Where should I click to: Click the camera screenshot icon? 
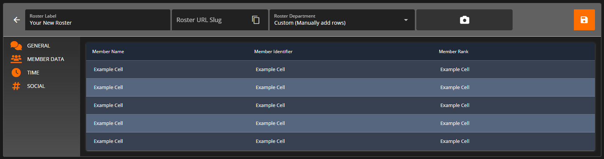click(464, 20)
